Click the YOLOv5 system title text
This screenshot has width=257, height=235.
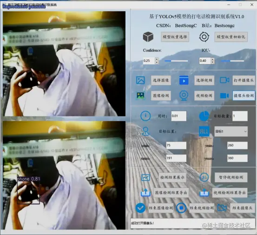197,16
